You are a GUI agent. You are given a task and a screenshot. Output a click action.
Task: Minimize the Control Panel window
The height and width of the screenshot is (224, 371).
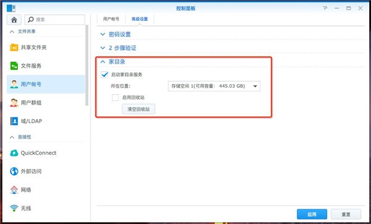tap(337, 8)
